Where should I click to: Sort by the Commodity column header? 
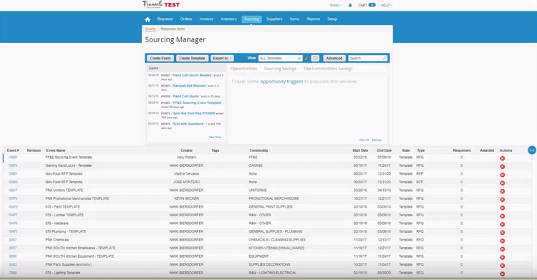click(258, 150)
